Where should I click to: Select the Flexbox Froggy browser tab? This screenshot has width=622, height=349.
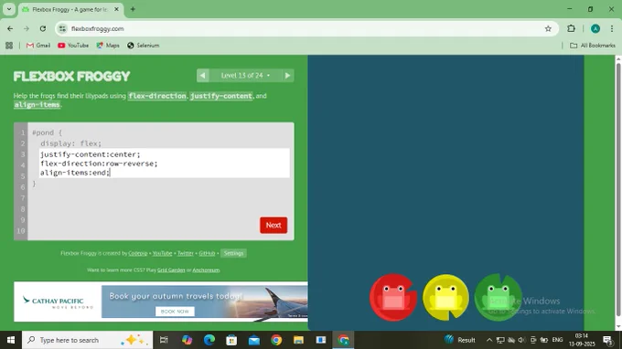[x=70, y=9]
